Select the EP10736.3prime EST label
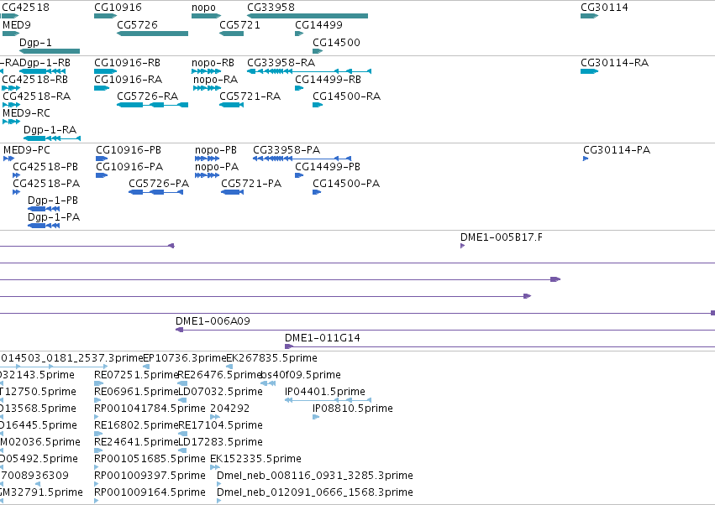 pos(185,358)
